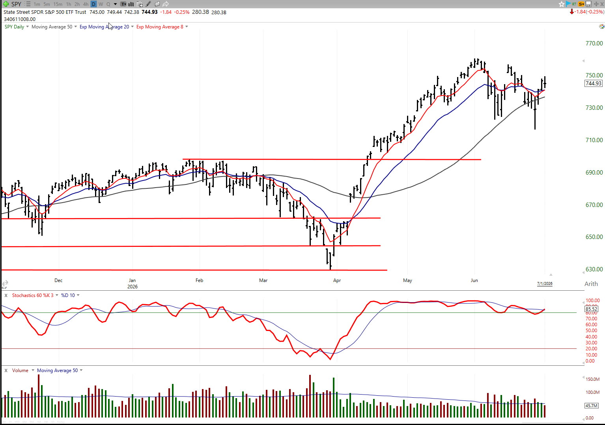Open the text tool icon
This screenshot has width=605, height=425.
tap(123, 4)
